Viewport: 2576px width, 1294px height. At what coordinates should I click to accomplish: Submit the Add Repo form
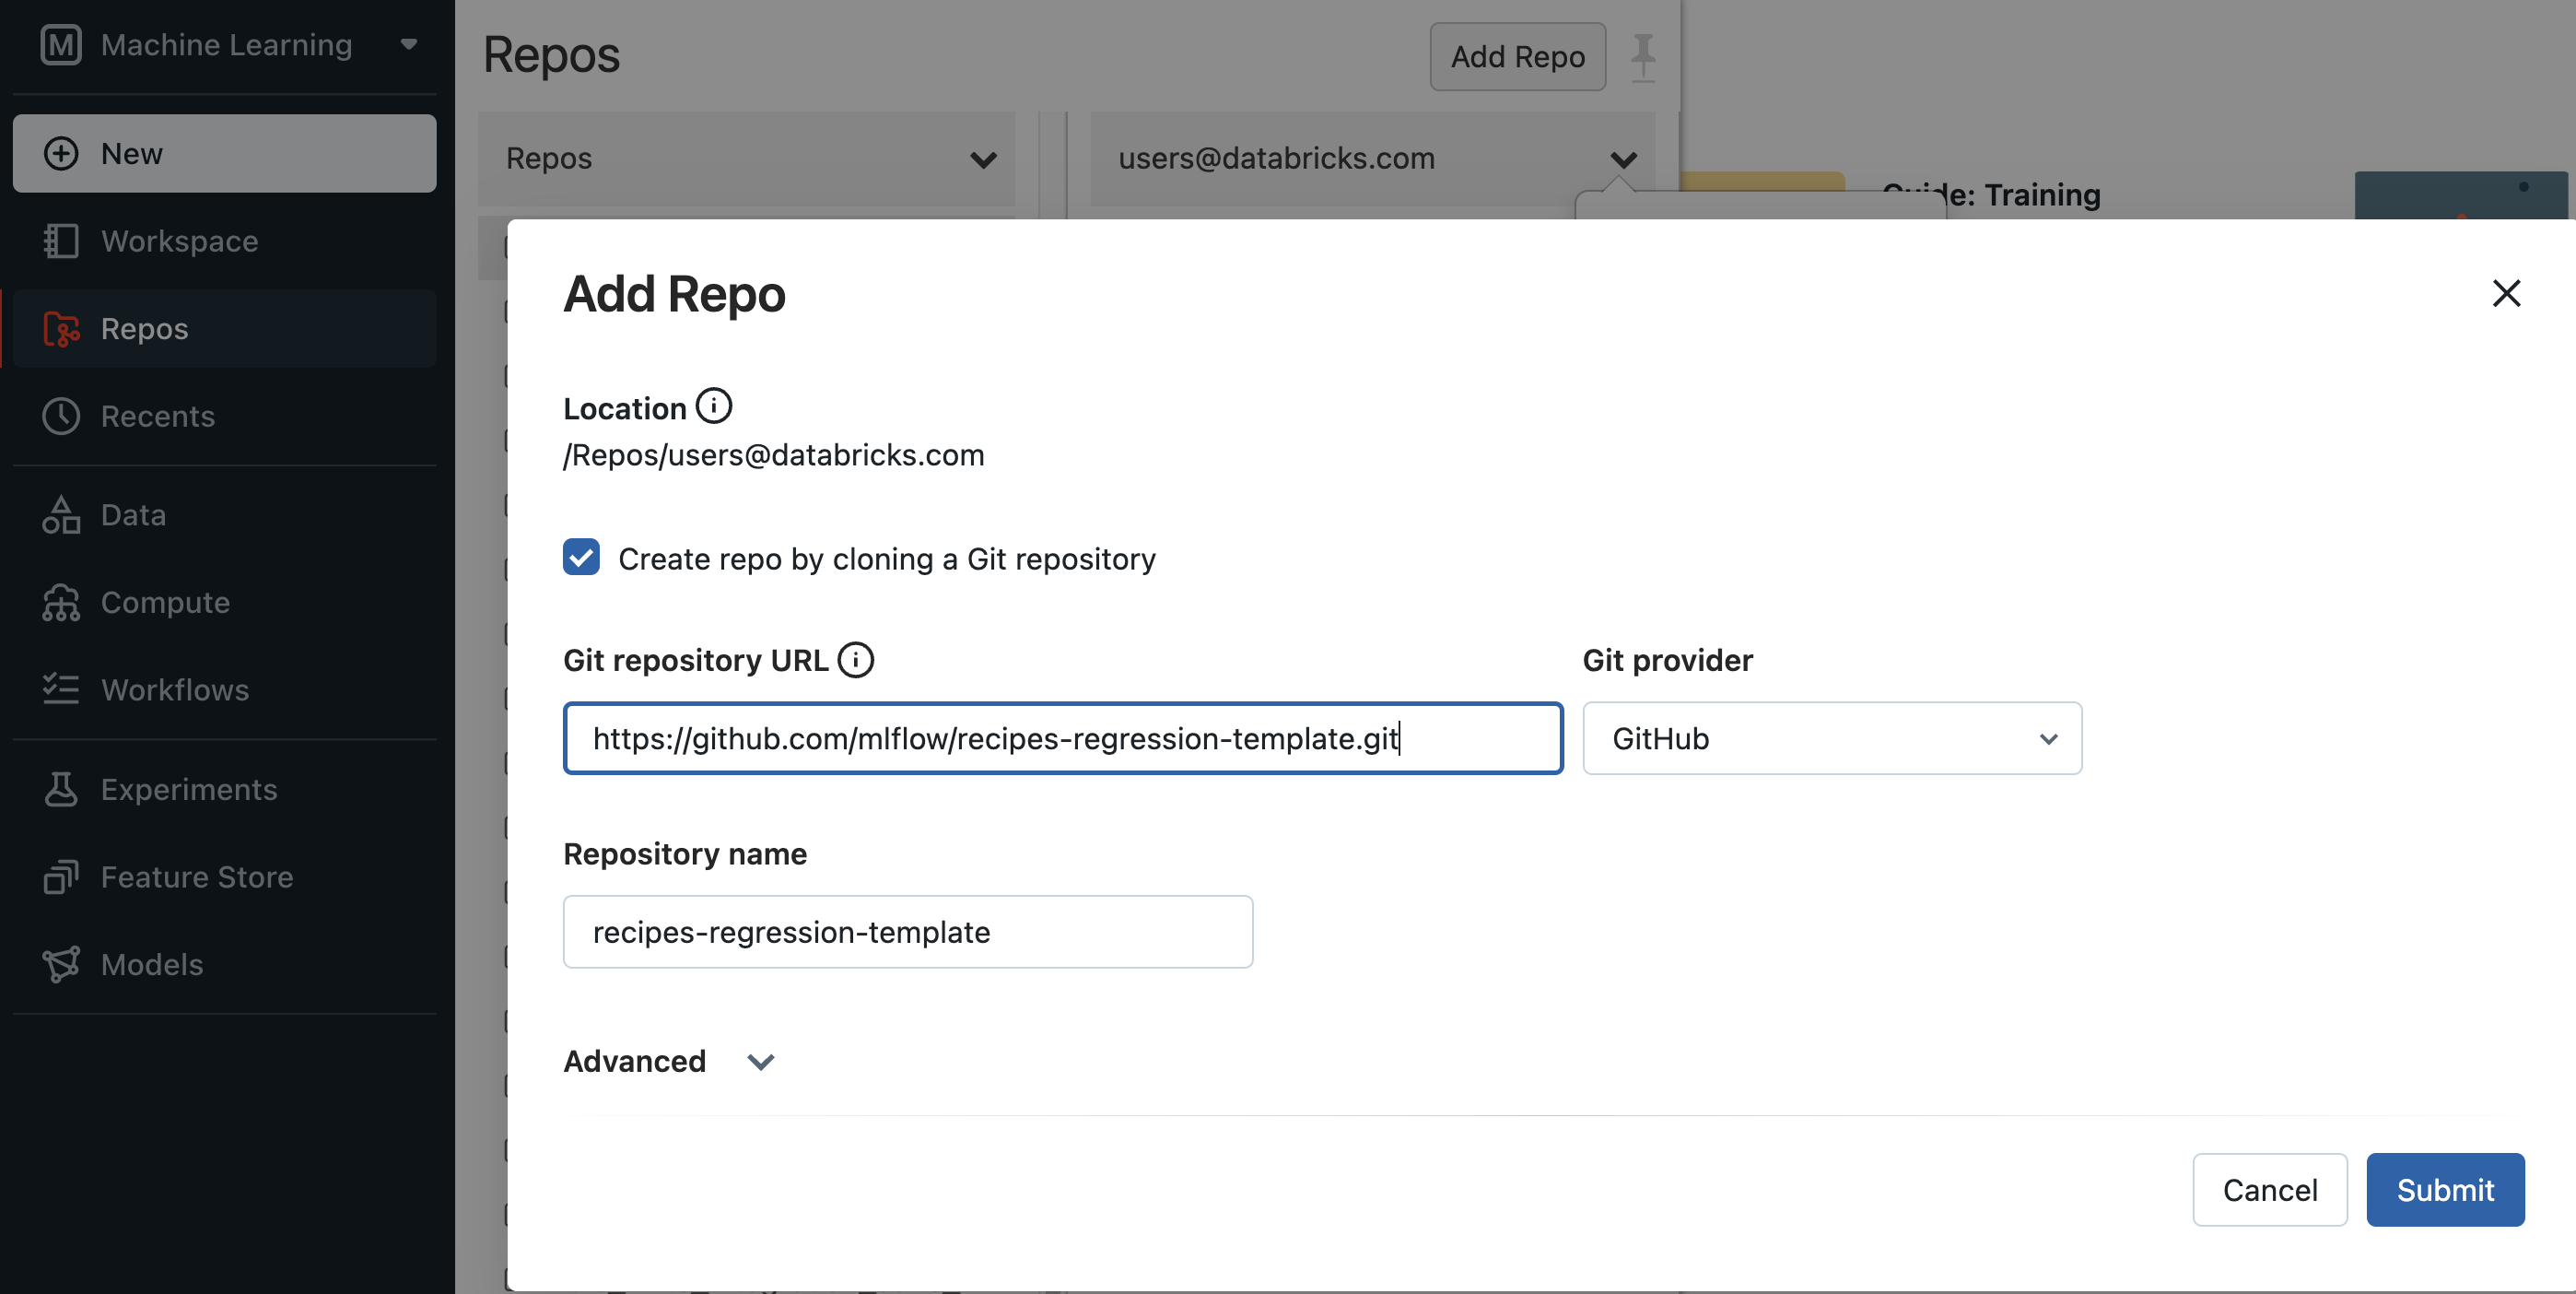(2444, 1190)
